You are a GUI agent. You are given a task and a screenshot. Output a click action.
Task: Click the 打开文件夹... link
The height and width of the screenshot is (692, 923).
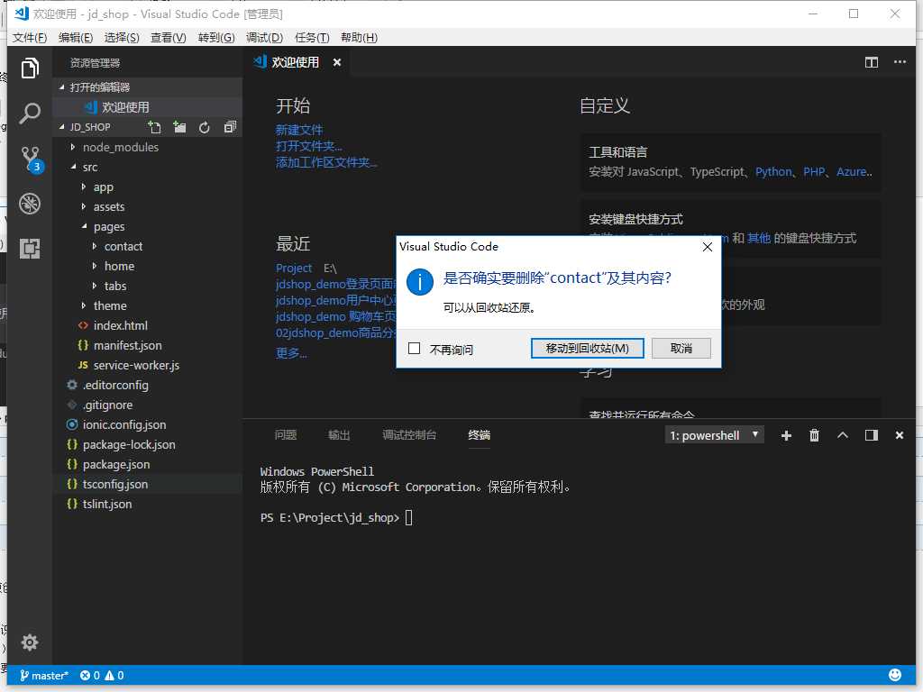tap(308, 146)
